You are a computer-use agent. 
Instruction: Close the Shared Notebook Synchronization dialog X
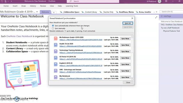pyautogui.click(x=132, y=18)
